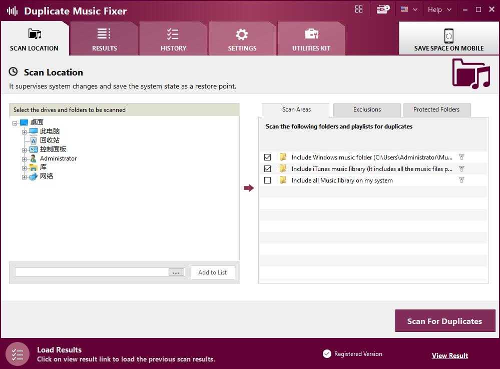Expand the 此电脑 tree node
500x369 pixels.
(25, 131)
